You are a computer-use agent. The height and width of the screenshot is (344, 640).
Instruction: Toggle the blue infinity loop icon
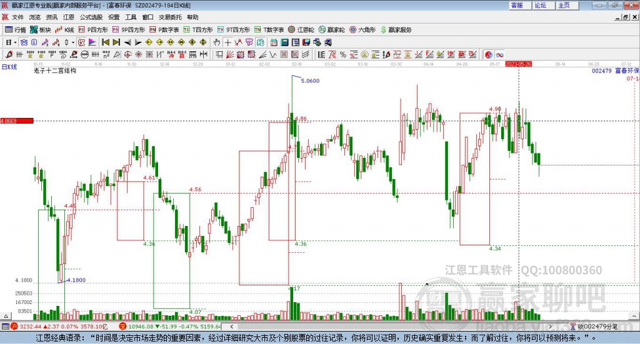pyautogui.click(x=499, y=54)
